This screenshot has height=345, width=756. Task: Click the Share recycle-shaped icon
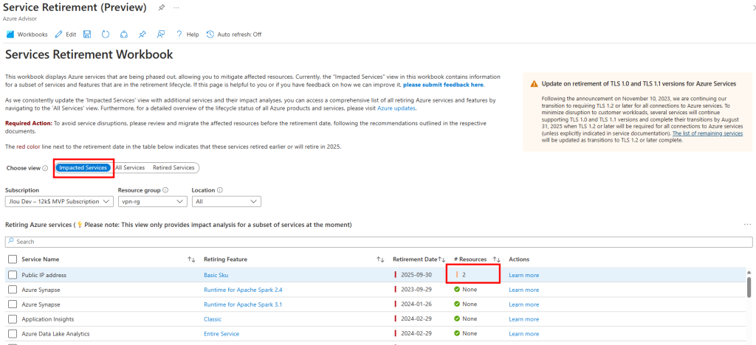tap(124, 35)
